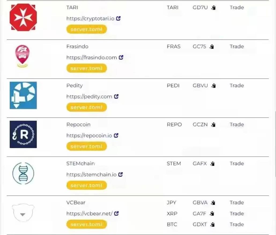Screen dimensions: 276x235
Task: Open TARI server.toml file
Action: coord(87,29)
